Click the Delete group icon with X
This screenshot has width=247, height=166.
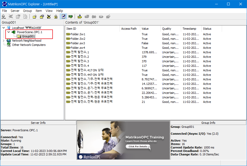49,17
